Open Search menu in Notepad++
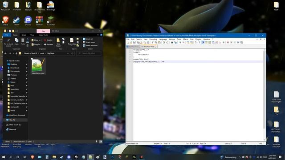Screen dimensions: 285x160 point(139,39)
